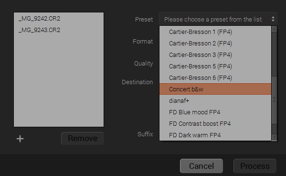Click the scrollbar up arrow in preset list
Viewport: 286px width, 176px height.
pos(274,29)
